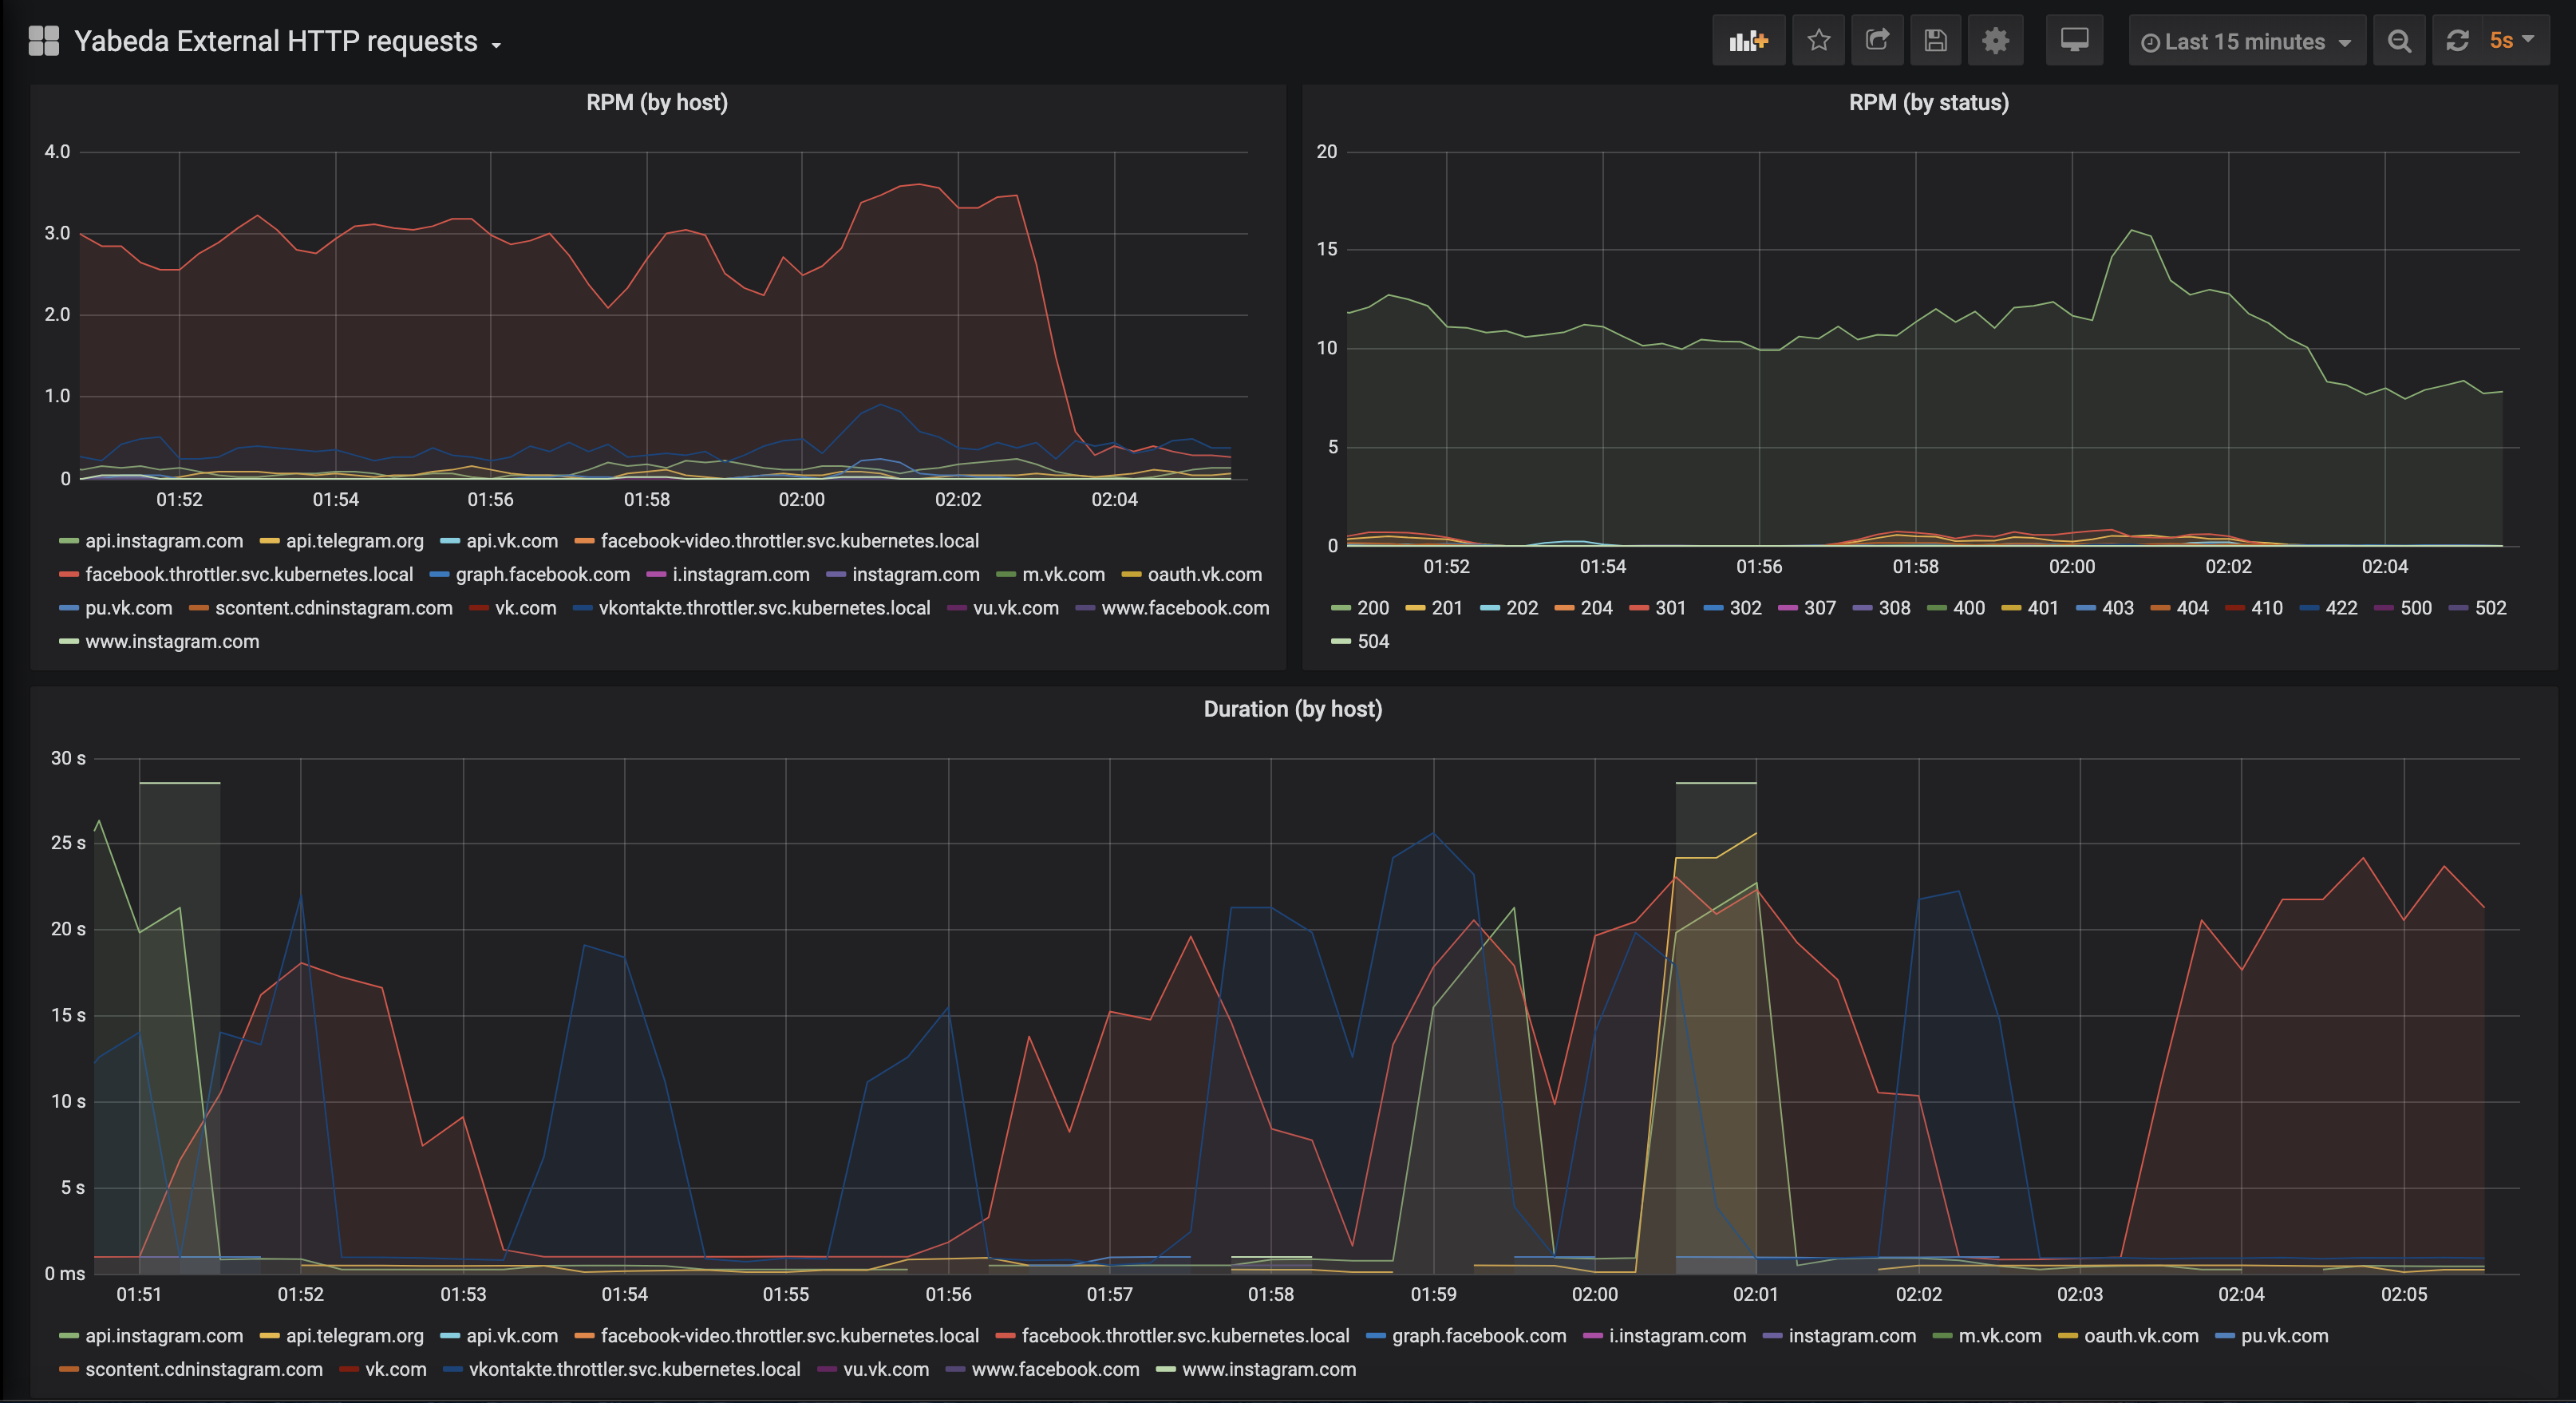Click www.instagram.com entry in Duration legend
Screen dimensions: 2576x1403
pyautogui.click(x=1268, y=1369)
